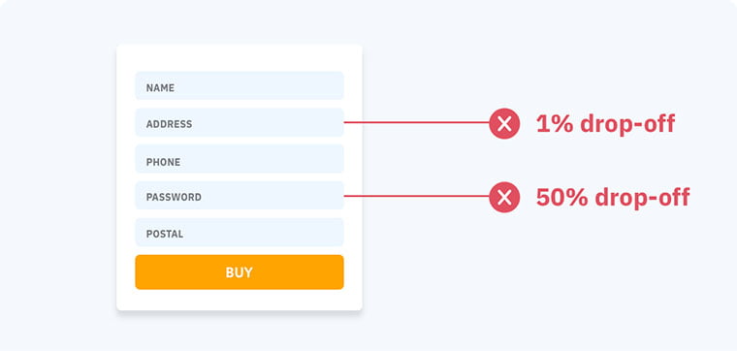The width and height of the screenshot is (737, 351).
Task: Click the white BUY text on the button
Action: [240, 272]
